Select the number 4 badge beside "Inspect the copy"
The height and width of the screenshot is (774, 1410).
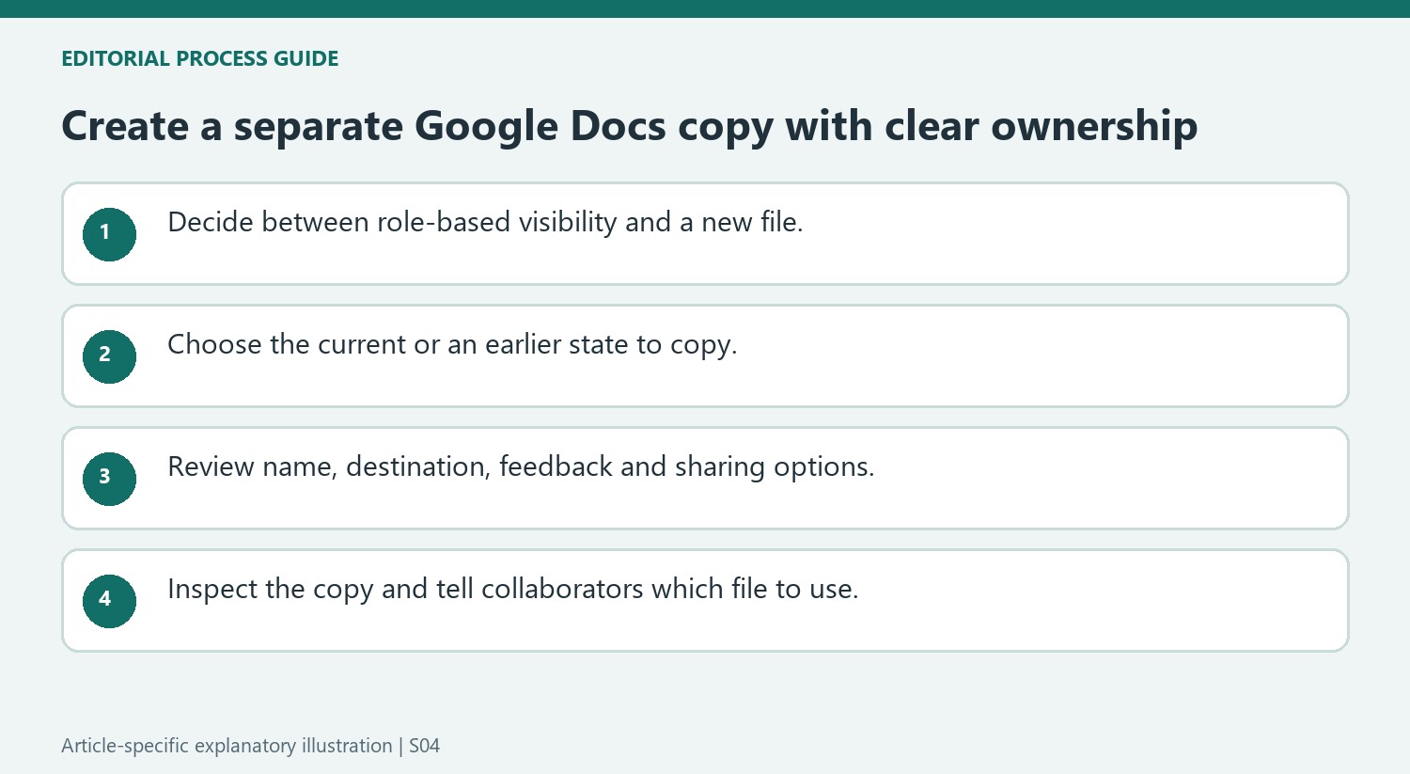click(x=109, y=601)
